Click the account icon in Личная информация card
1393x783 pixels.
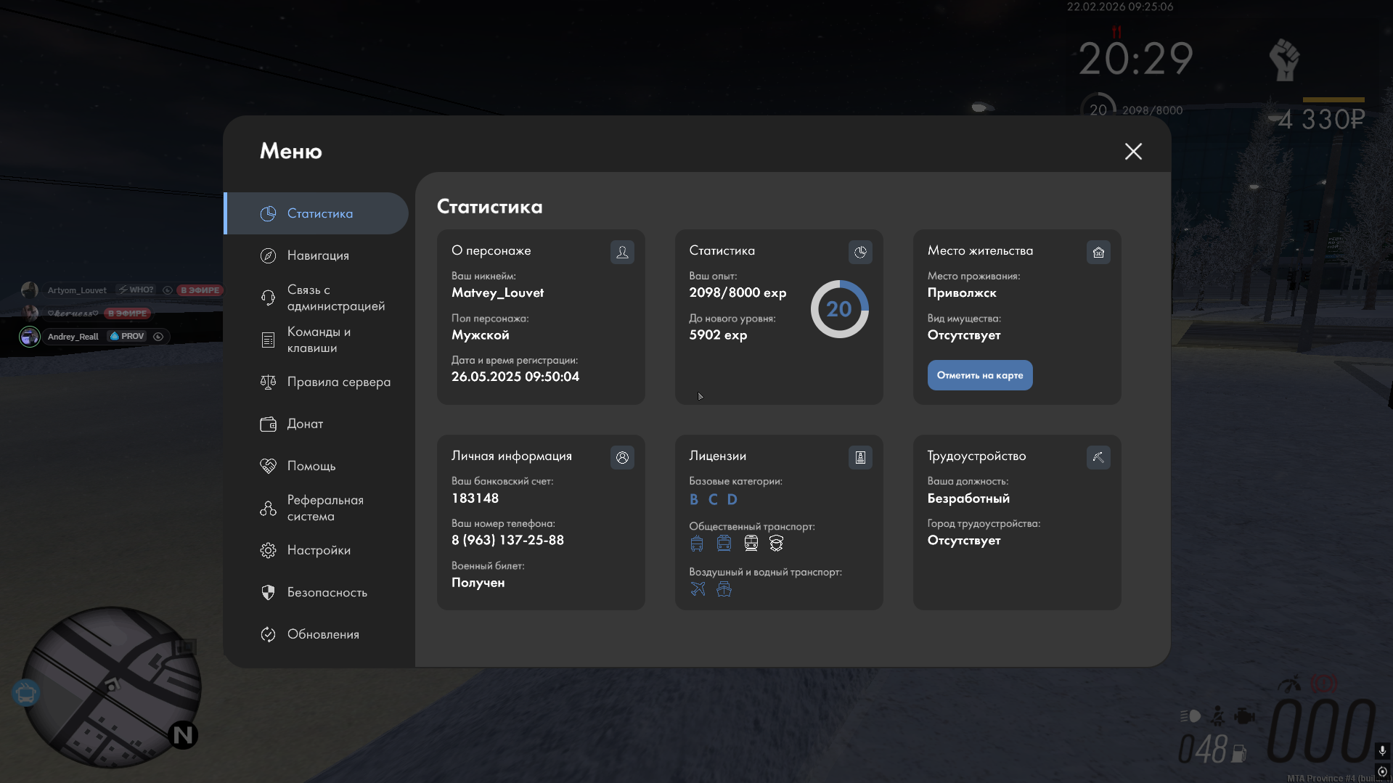(x=622, y=457)
